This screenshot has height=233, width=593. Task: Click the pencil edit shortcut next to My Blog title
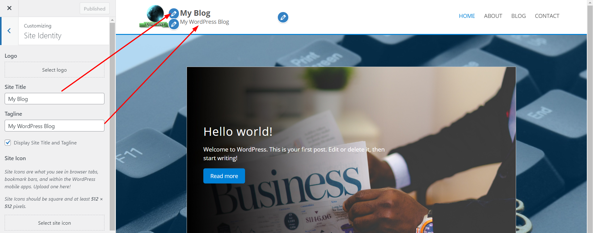(174, 14)
